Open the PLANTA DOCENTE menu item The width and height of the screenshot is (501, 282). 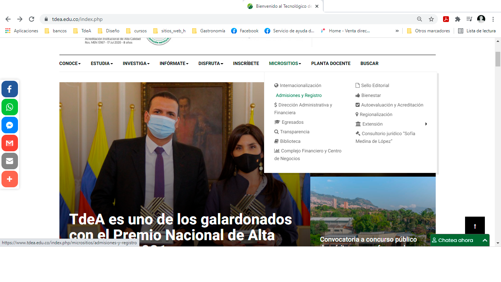click(x=331, y=64)
